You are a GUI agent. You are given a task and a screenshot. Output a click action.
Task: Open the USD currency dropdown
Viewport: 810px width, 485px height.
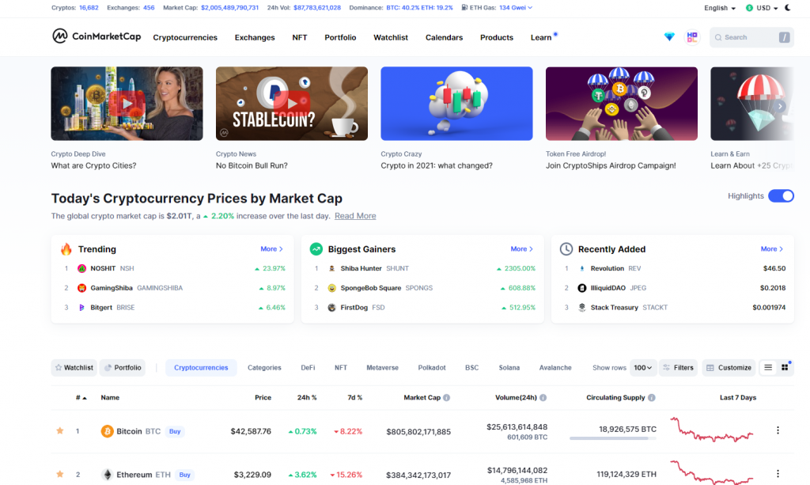pyautogui.click(x=762, y=8)
